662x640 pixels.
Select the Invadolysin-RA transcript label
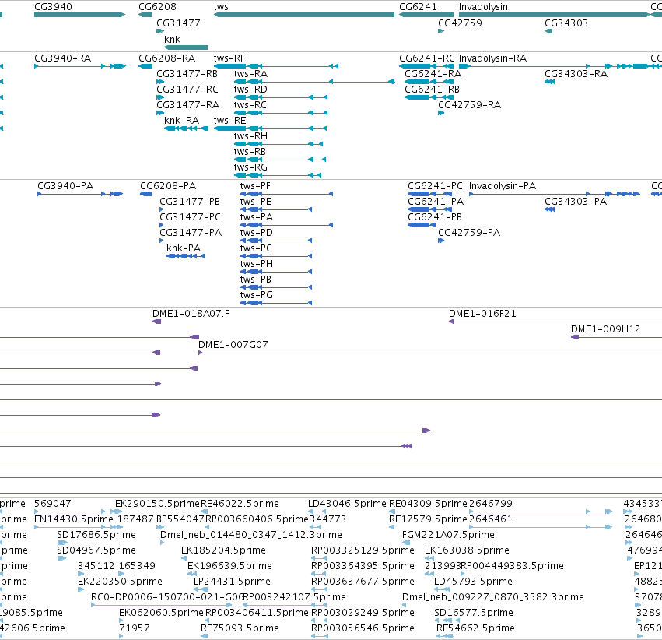(x=492, y=58)
